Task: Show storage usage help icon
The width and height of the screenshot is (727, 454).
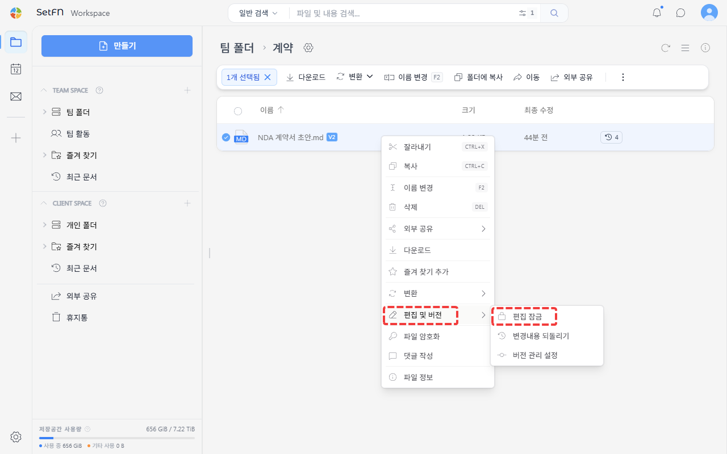Action: tap(87, 429)
